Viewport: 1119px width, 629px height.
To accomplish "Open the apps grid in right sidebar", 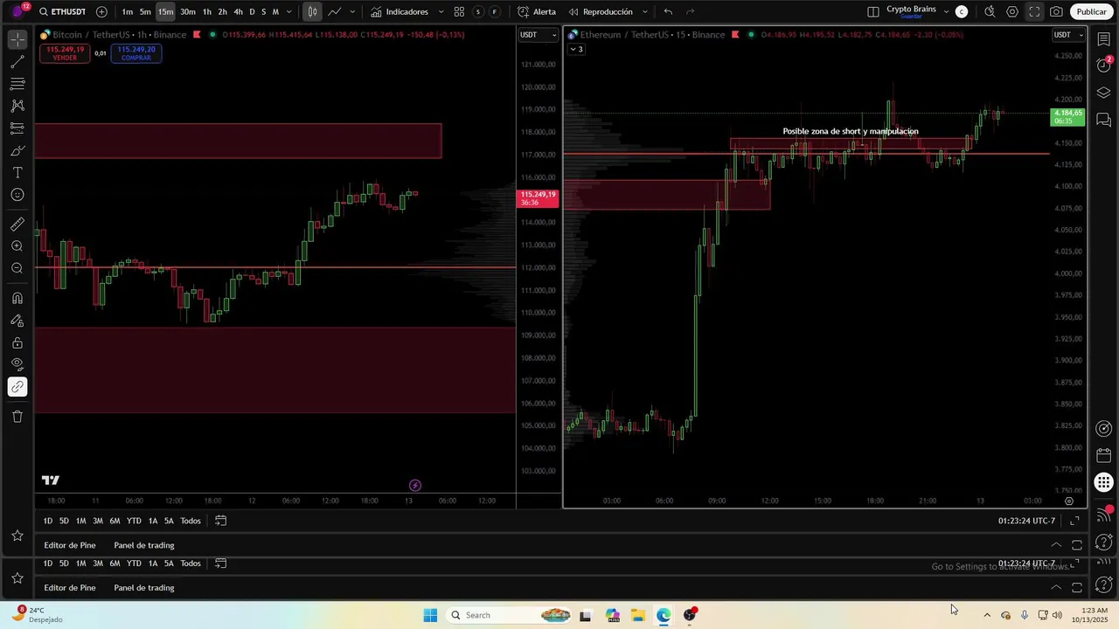I will pos(1104,482).
